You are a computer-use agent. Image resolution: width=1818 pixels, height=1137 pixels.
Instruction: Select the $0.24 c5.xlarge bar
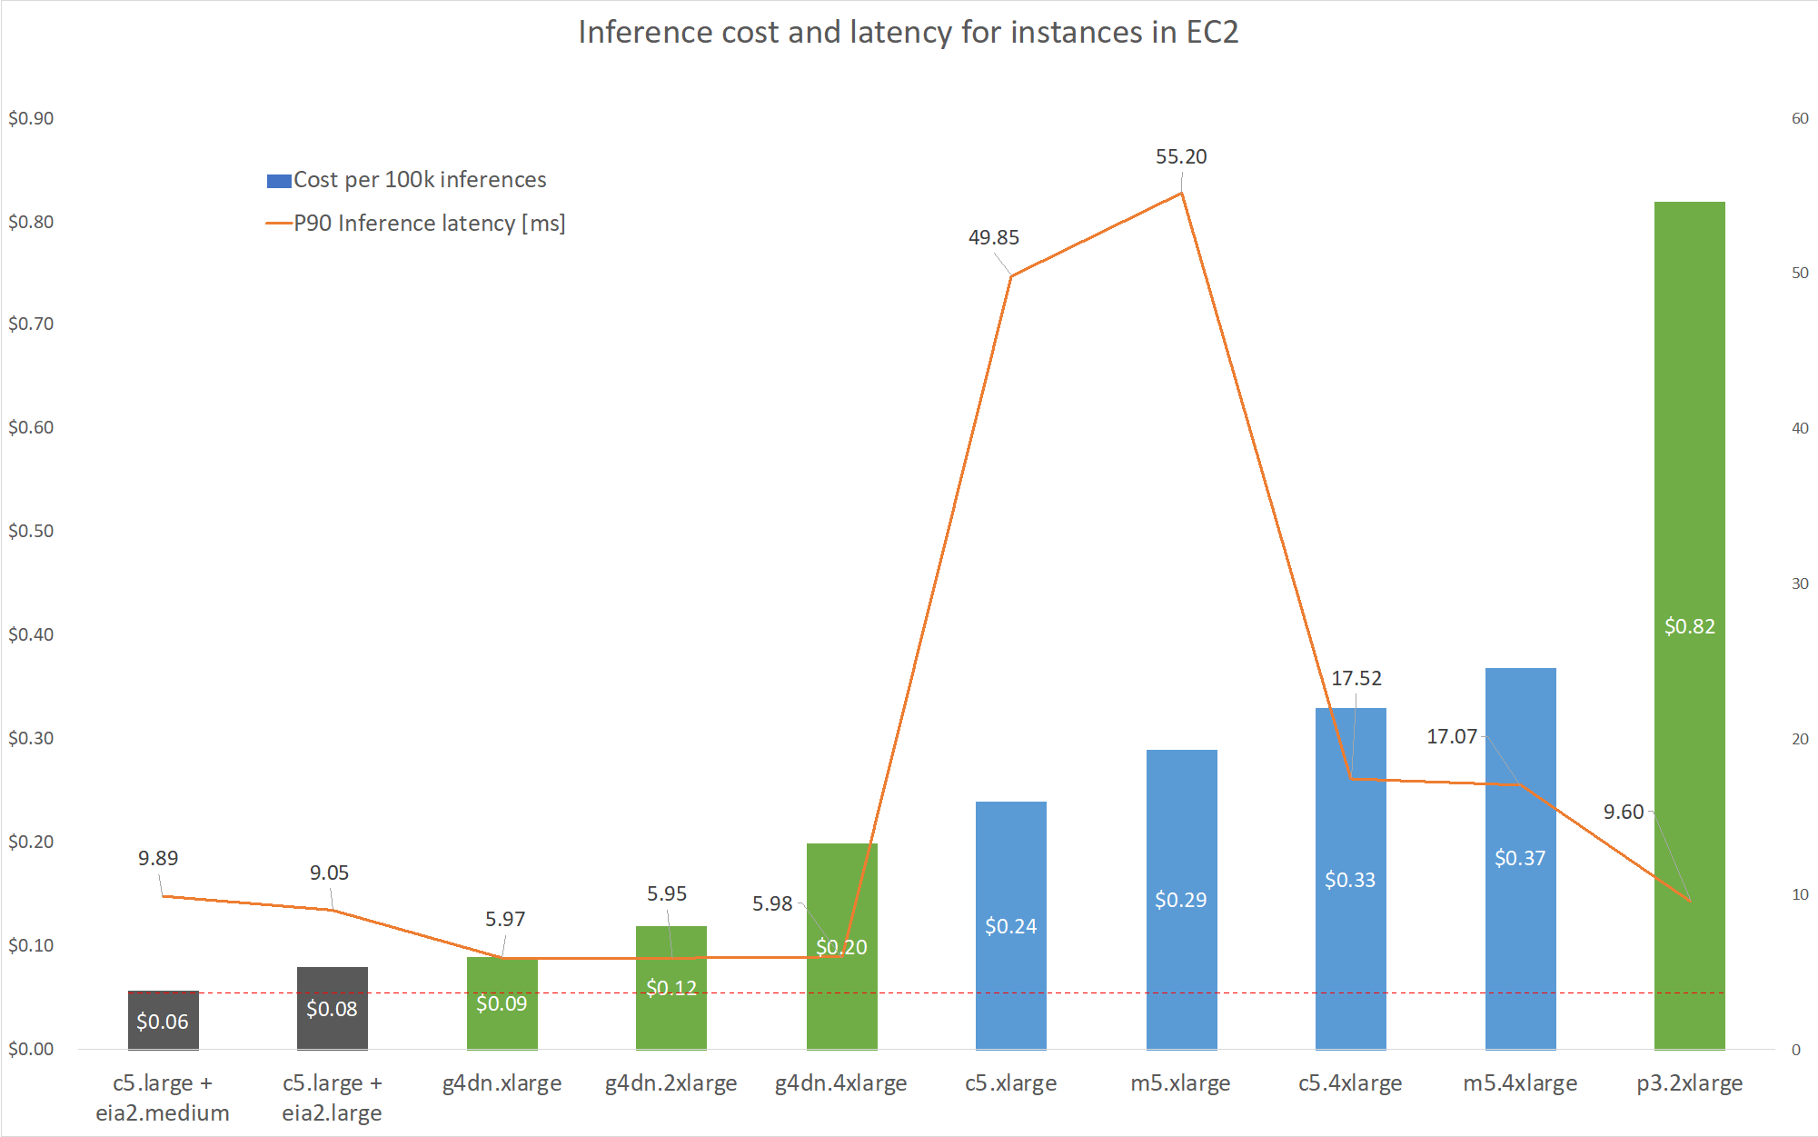tap(1010, 863)
